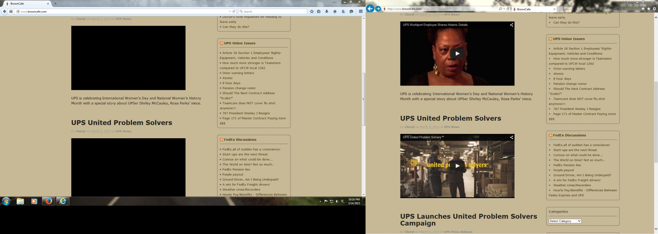Open the Select Category dropdown

point(565,221)
